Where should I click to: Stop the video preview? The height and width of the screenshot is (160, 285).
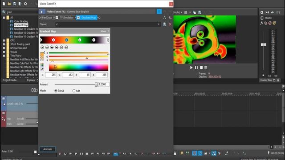point(201,68)
